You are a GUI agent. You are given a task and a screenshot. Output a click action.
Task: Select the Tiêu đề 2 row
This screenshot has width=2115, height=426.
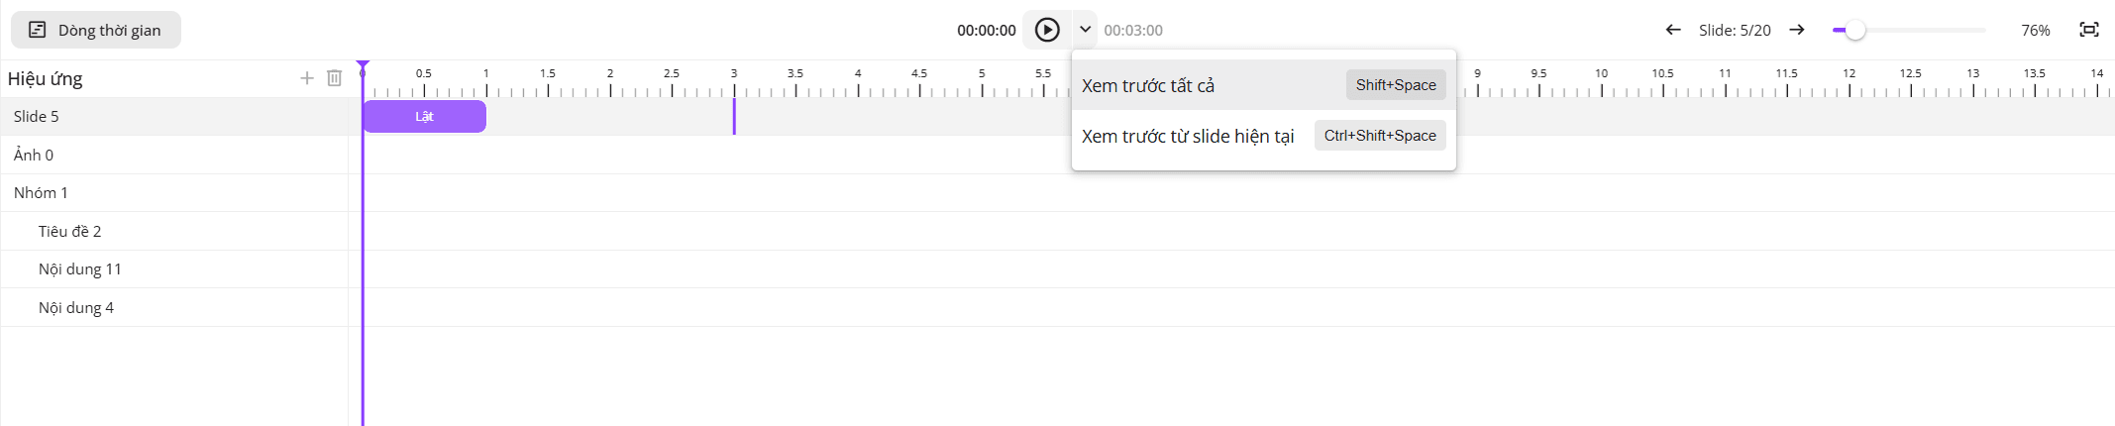pos(174,231)
